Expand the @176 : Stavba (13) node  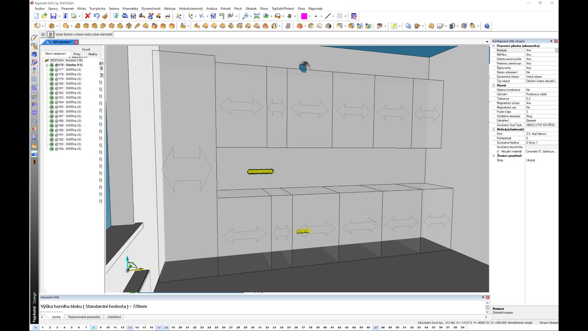coord(47,65)
